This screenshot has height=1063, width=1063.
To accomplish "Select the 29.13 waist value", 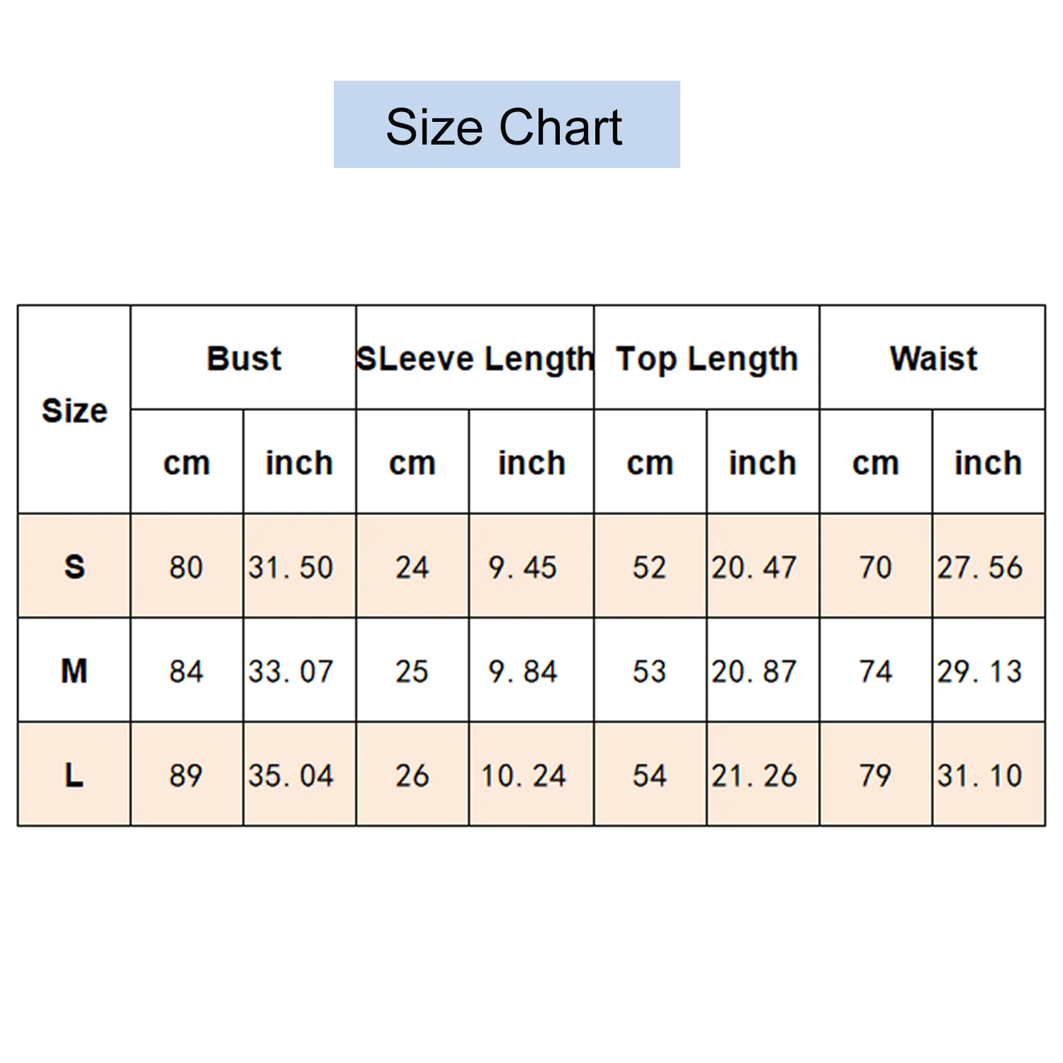I will point(980,671).
